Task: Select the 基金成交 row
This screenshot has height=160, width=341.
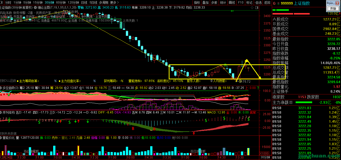Action: pos(306,34)
